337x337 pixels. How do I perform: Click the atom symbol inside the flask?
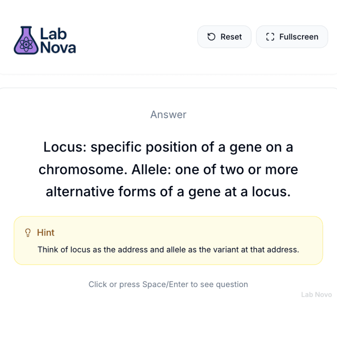click(x=26, y=45)
